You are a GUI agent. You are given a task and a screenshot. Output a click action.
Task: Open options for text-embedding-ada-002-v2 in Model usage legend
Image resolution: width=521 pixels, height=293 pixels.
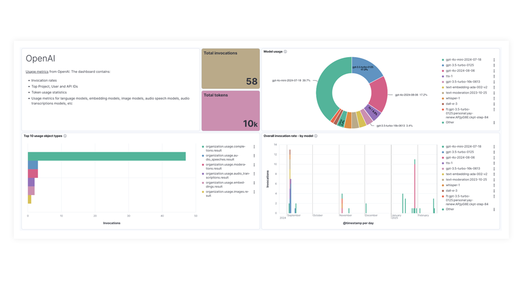(494, 87)
